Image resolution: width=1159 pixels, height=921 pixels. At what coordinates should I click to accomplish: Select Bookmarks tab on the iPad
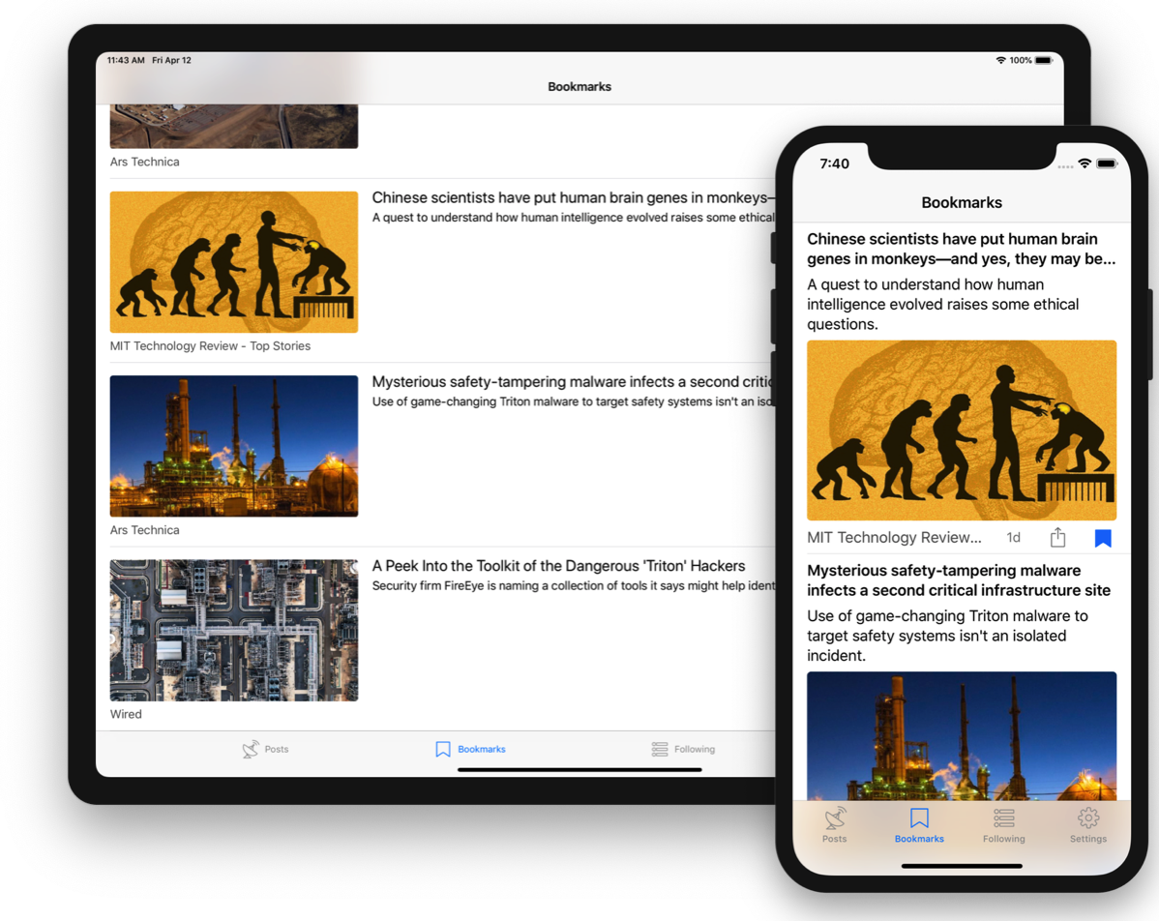coord(471,749)
